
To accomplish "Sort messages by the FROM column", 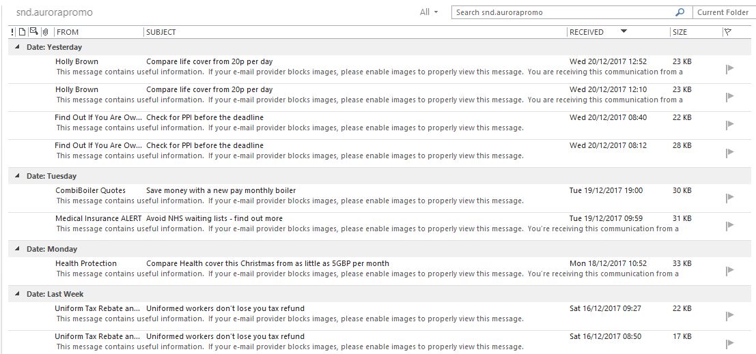I will 98,32.
